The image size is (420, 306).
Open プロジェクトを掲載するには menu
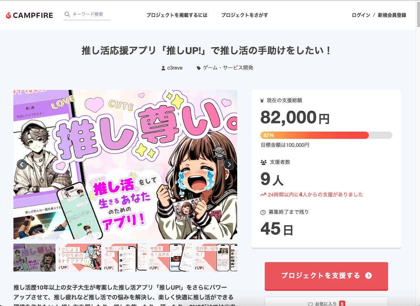pos(177,15)
